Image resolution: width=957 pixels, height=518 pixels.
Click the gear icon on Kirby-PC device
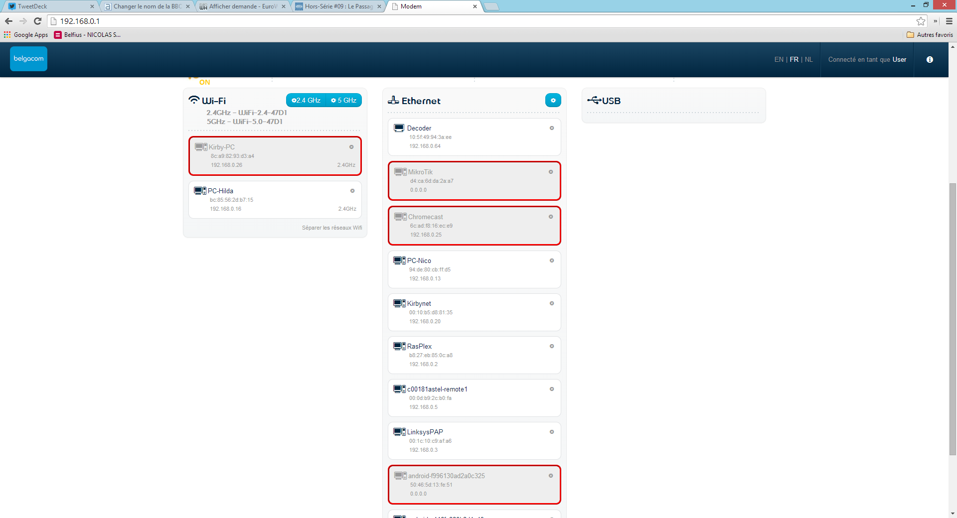click(351, 147)
